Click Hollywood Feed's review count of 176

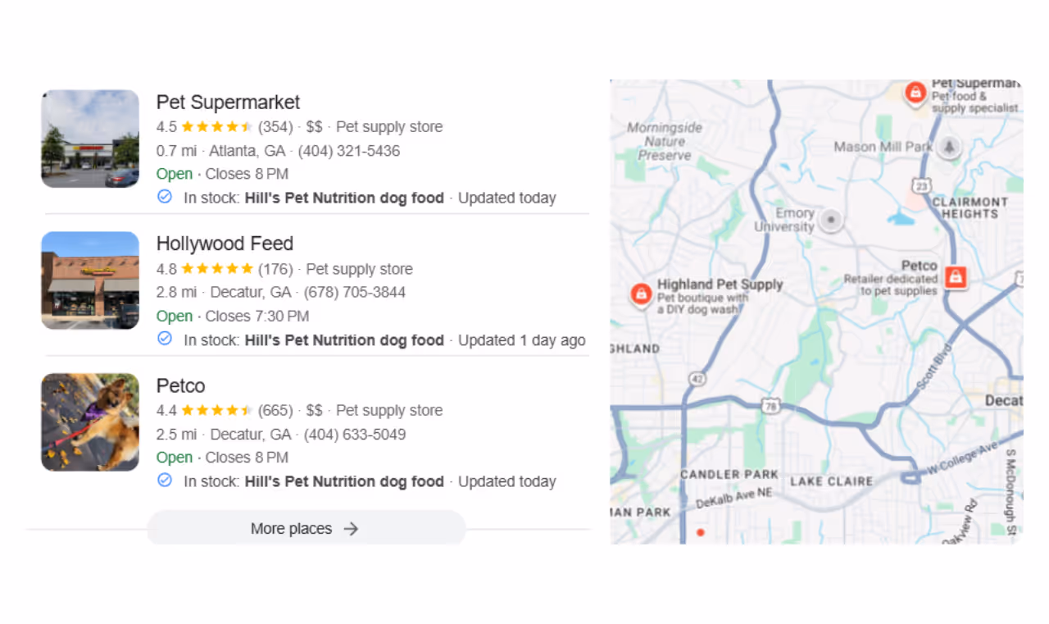pos(275,268)
